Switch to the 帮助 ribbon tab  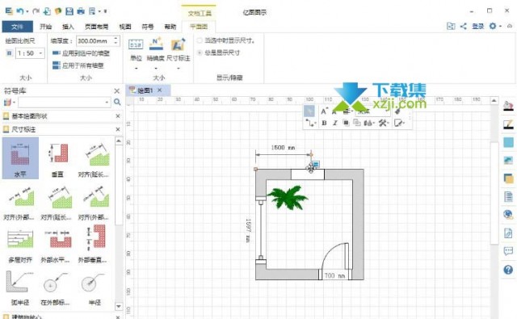pyautogui.click(x=170, y=27)
